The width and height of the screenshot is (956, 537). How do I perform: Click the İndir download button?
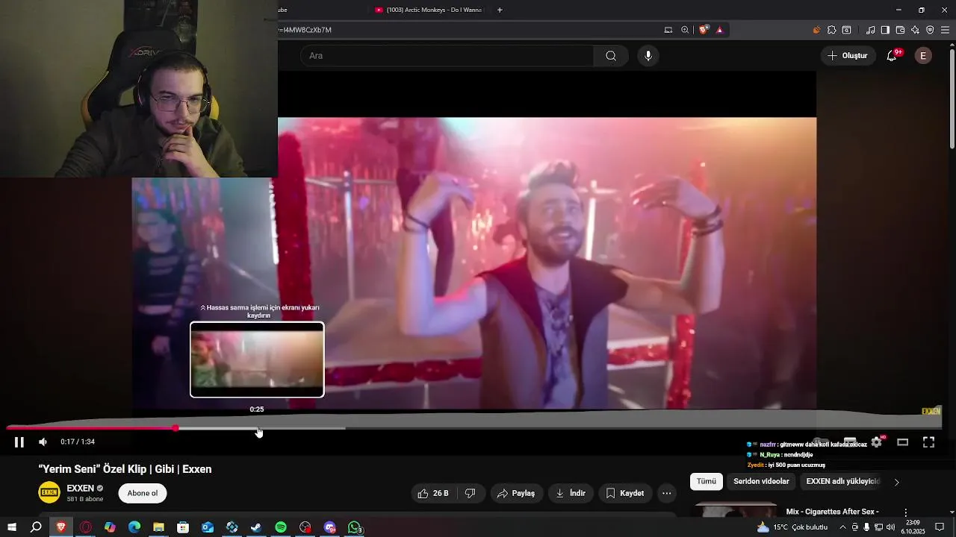[x=571, y=493]
